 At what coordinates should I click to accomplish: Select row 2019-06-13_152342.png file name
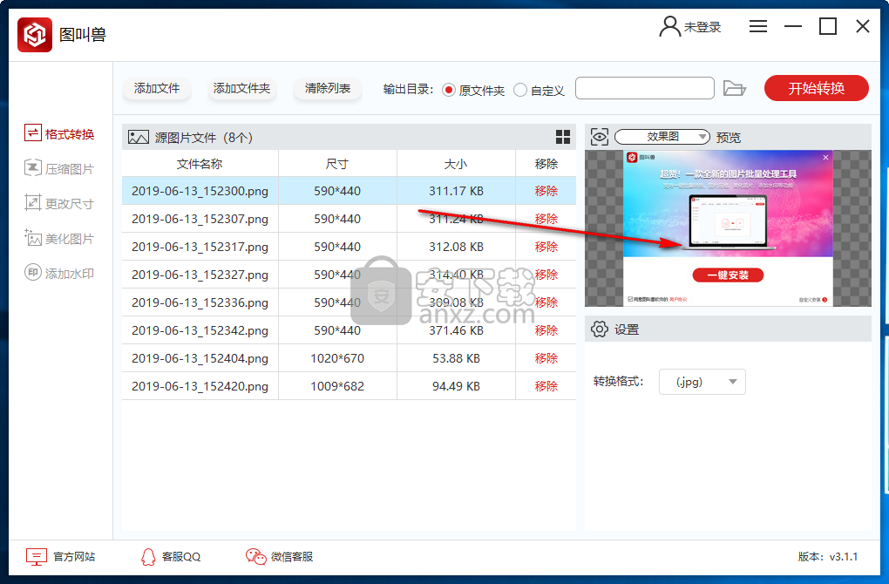point(200,330)
